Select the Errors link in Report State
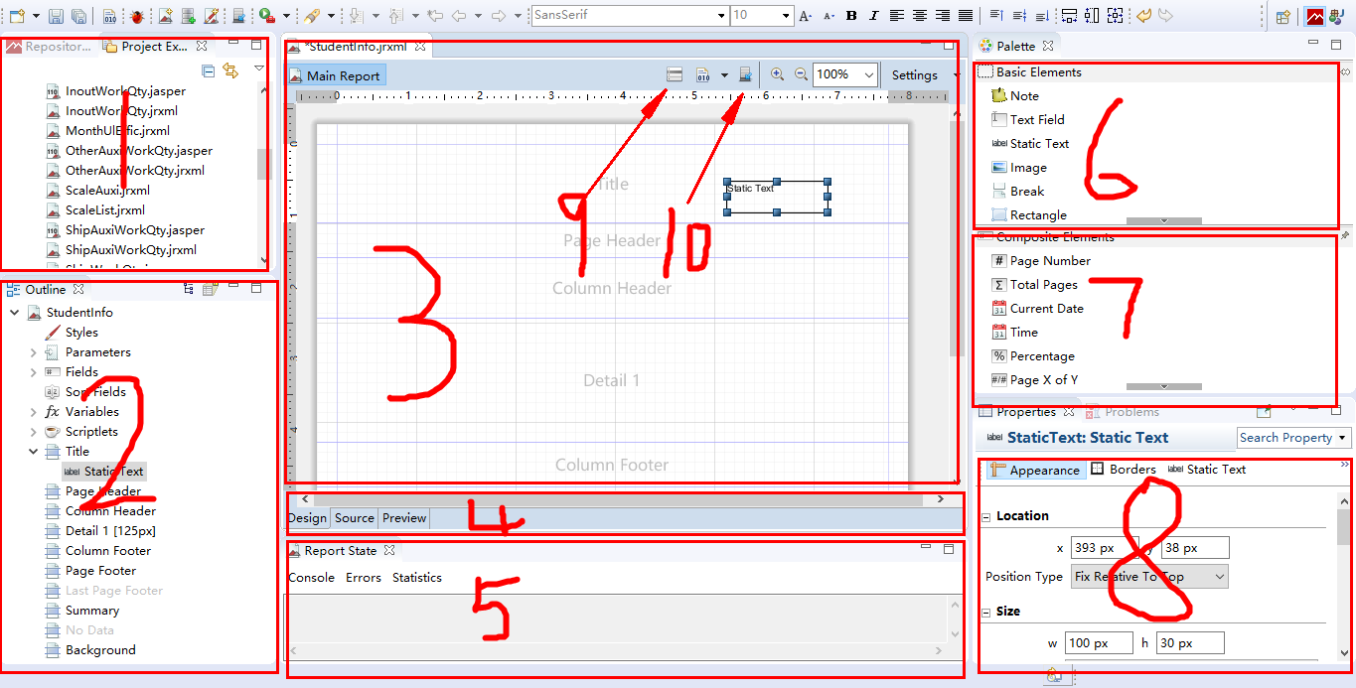 [x=363, y=578]
